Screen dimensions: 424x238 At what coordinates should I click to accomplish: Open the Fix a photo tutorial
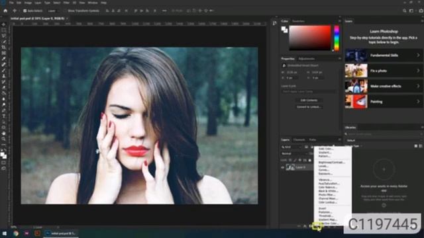384,71
